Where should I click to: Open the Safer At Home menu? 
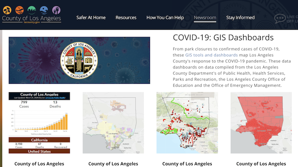(x=91, y=18)
